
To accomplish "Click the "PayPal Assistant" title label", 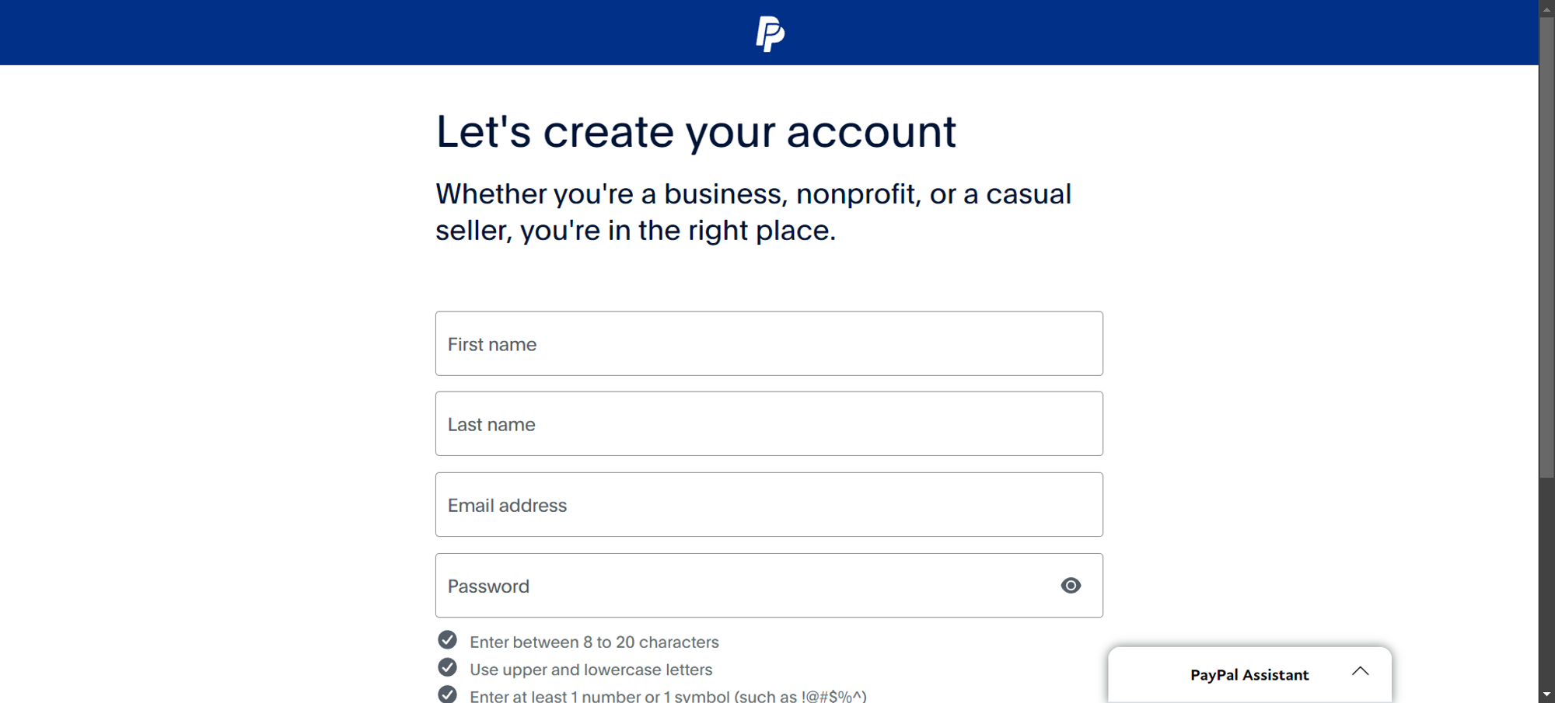I will click(x=1249, y=674).
